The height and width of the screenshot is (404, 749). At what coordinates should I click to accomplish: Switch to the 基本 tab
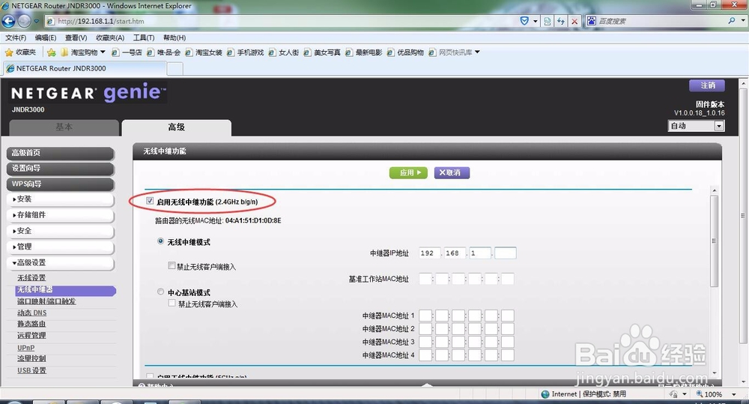pyautogui.click(x=64, y=127)
